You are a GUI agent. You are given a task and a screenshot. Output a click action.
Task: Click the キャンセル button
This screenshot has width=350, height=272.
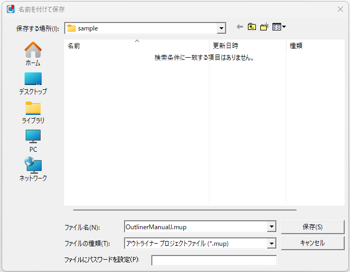point(313,243)
